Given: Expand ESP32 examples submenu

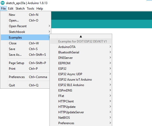Looking at the screenshot, I should click(x=81, y=68).
